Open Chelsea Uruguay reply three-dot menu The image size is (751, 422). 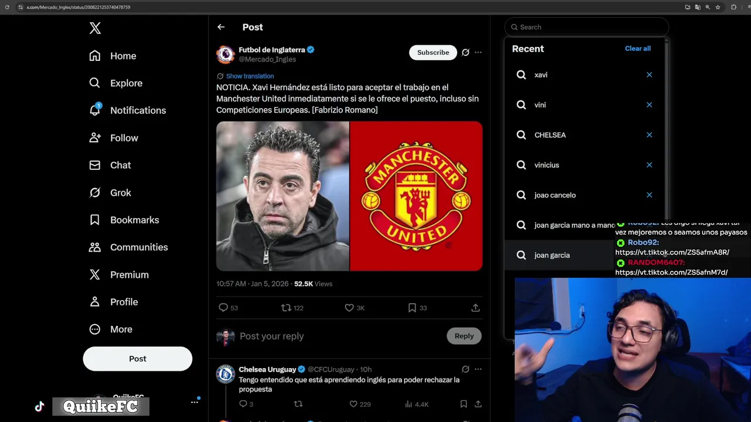click(478, 369)
